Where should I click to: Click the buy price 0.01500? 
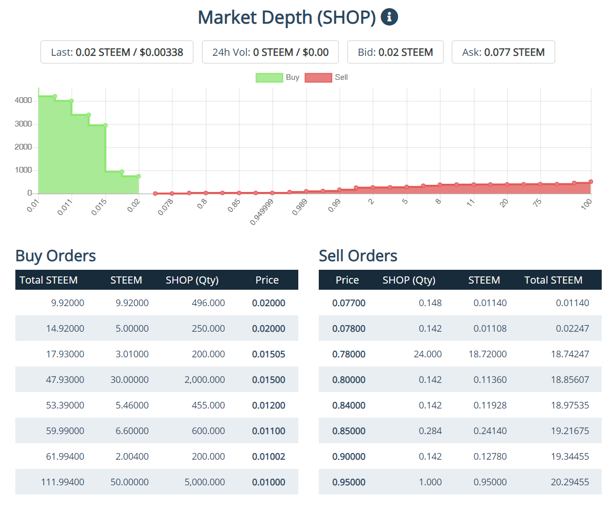pyautogui.click(x=269, y=379)
